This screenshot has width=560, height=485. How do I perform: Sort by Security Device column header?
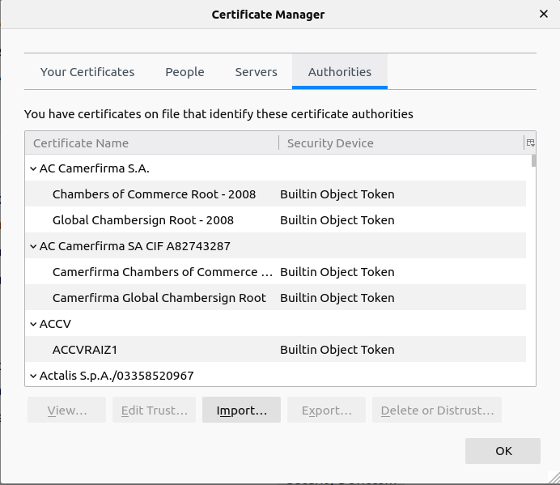[x=401, y=143]
